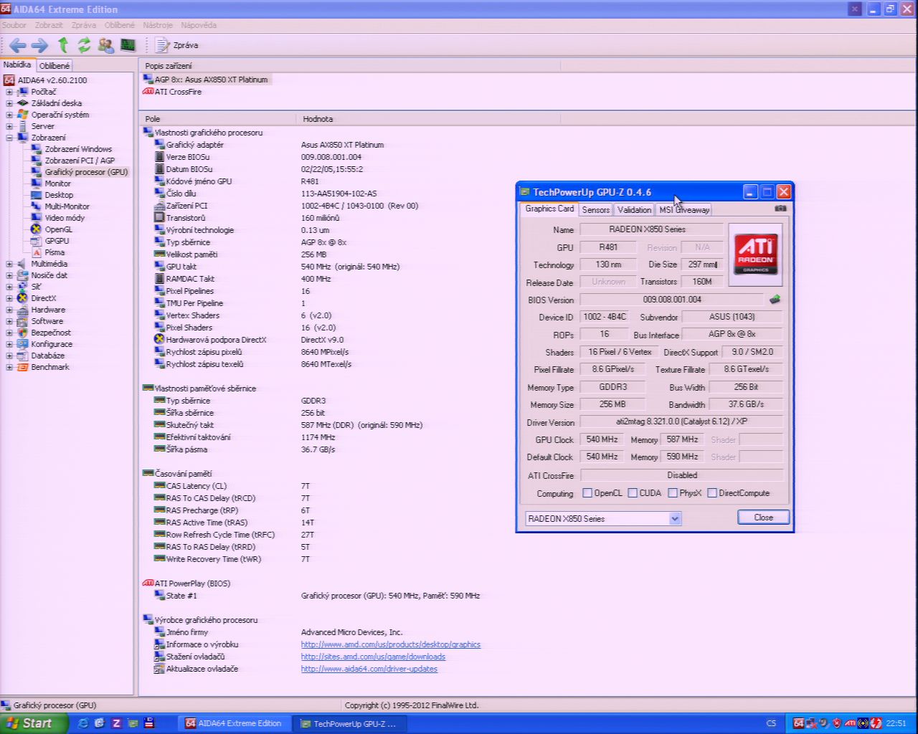Click the users icon in AIDA64 toolbar

point(106,45)
